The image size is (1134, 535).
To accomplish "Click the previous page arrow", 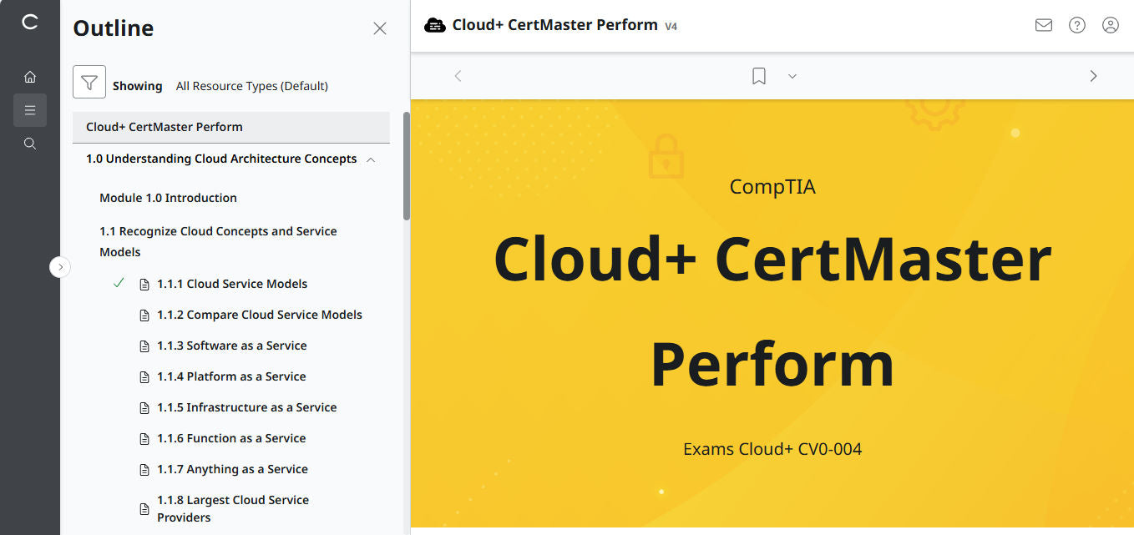I will click(458, 76).
